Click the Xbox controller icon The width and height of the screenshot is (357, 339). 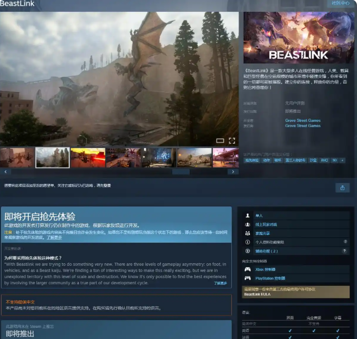tap(247, 269)
